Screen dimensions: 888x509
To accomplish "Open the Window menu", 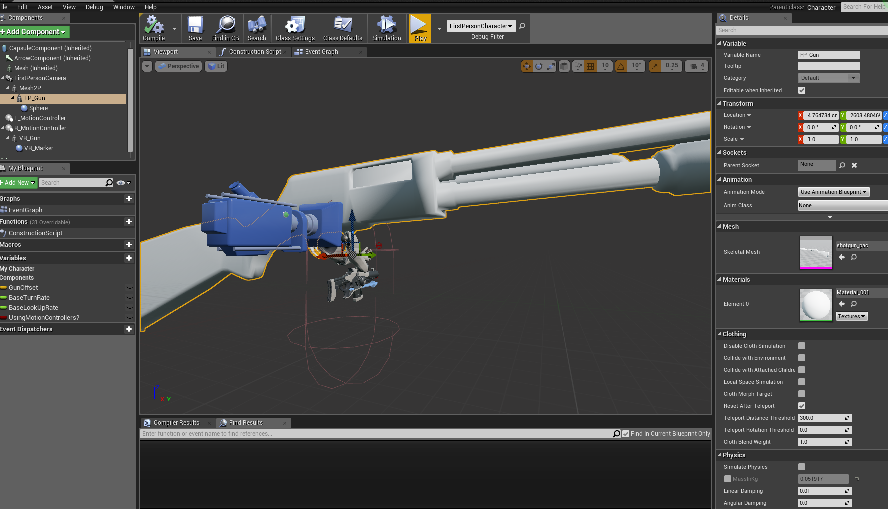I will click(124, 7).
